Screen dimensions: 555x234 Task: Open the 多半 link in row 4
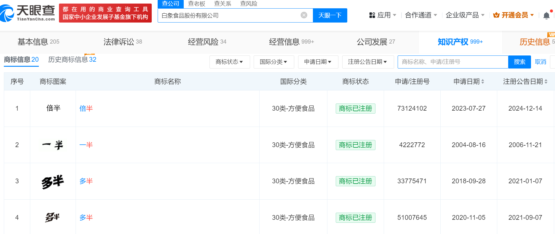86,218
